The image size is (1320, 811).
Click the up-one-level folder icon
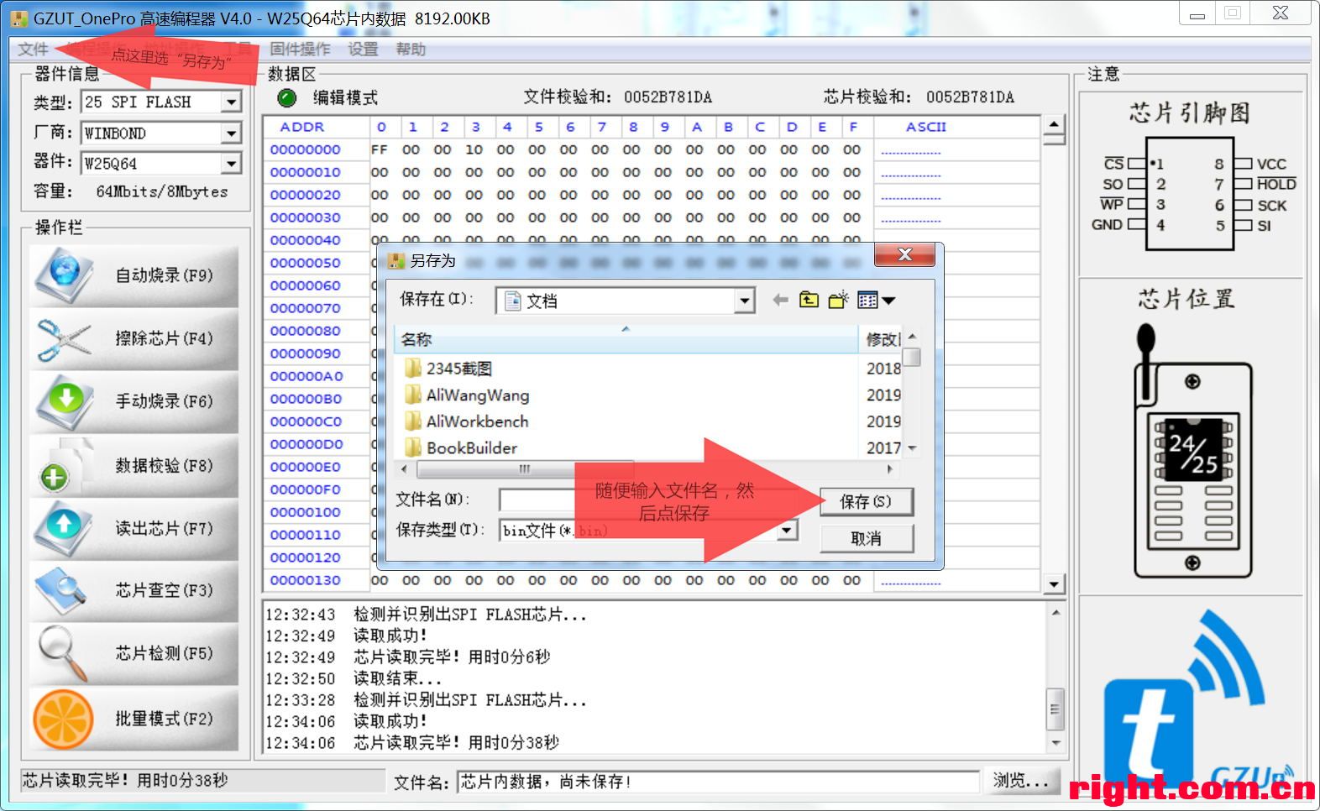pos(809,300)
